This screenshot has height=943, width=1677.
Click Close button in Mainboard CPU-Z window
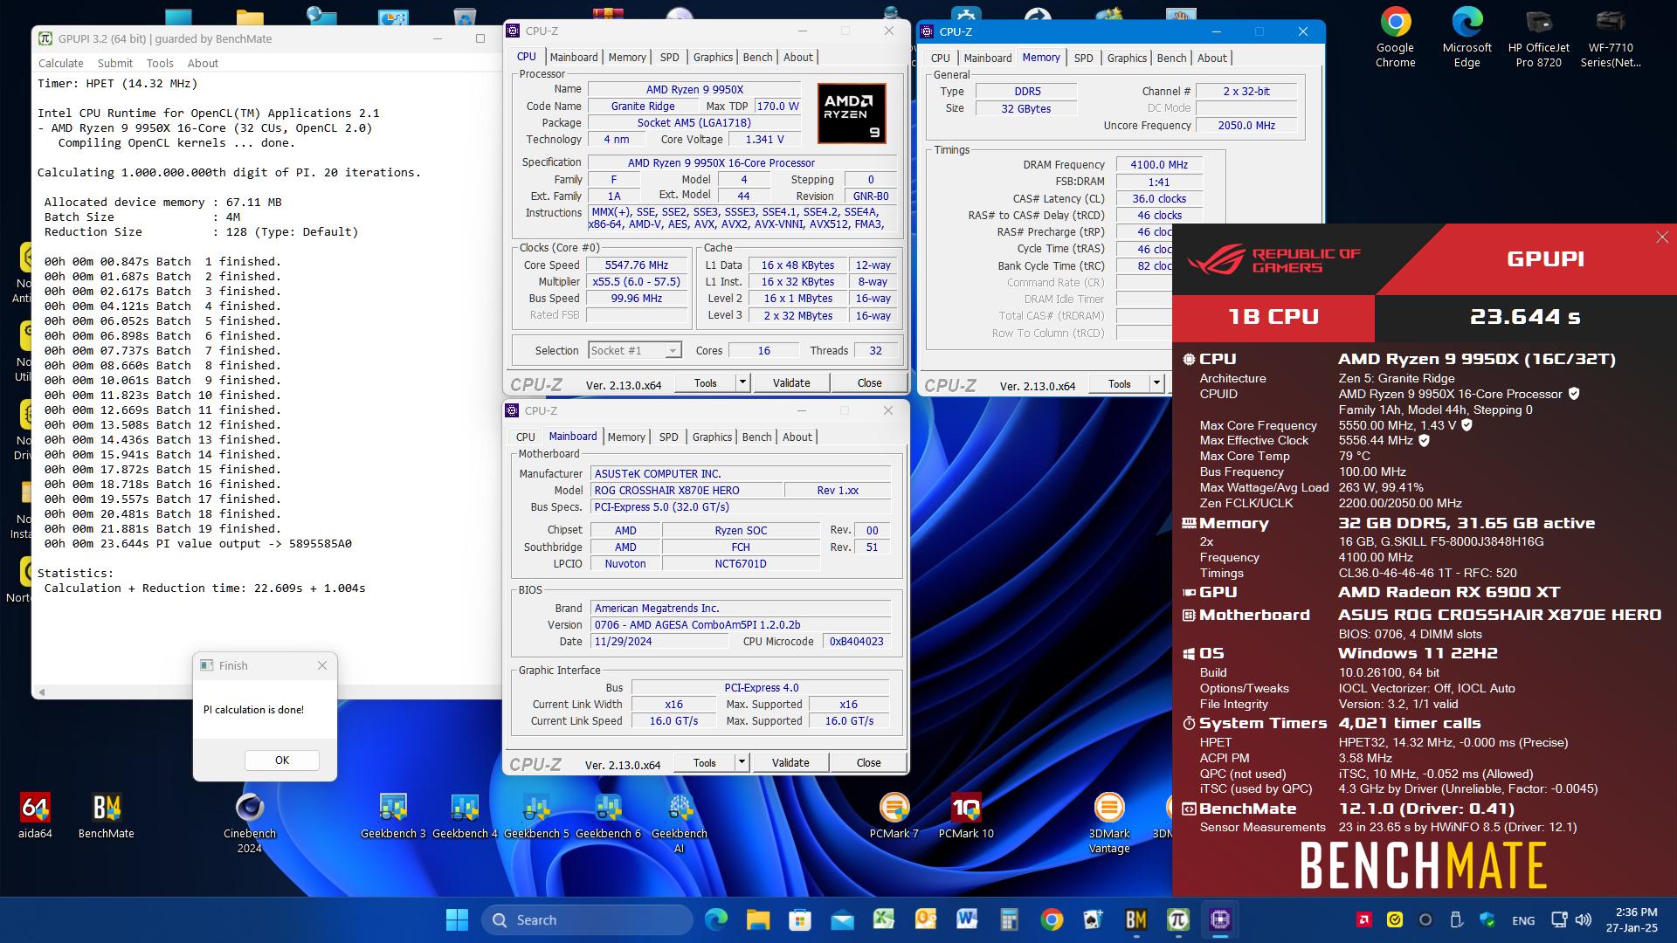point(868,762)
